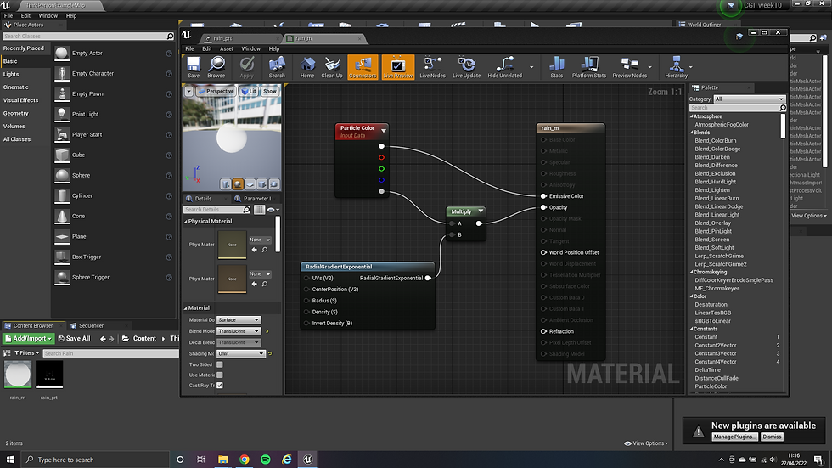
Task: Open the Blend Mode Translucent dropdown
Action: 239,331
